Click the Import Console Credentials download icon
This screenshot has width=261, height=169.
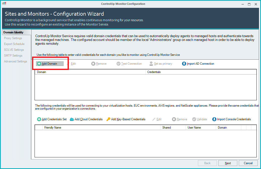(214, 119)
